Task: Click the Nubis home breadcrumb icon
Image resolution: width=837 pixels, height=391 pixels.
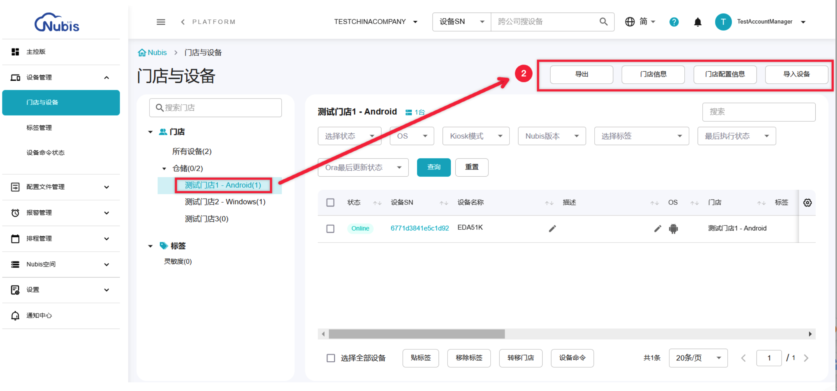Action: (142, 53)
